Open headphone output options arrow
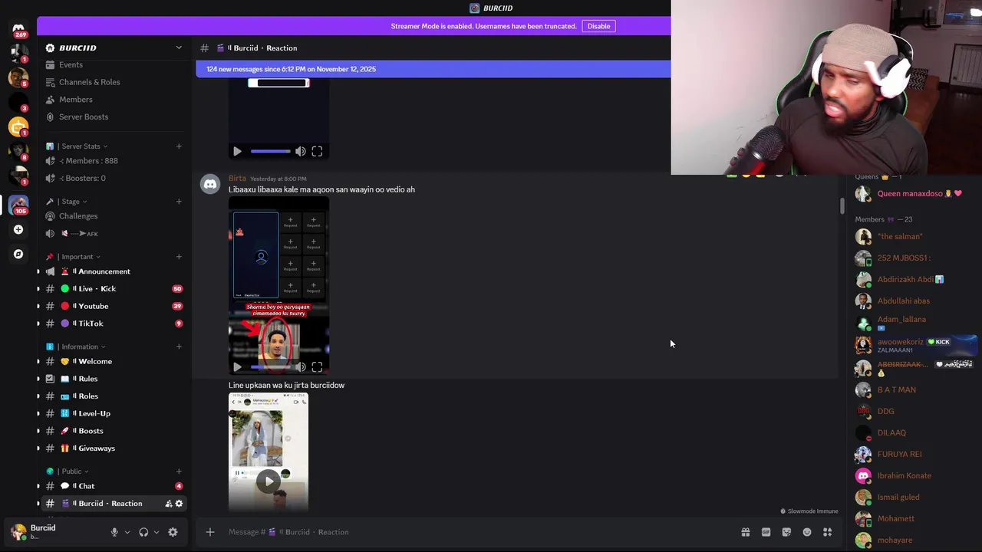This screenshot has height=552, width=982. point(157,532)
